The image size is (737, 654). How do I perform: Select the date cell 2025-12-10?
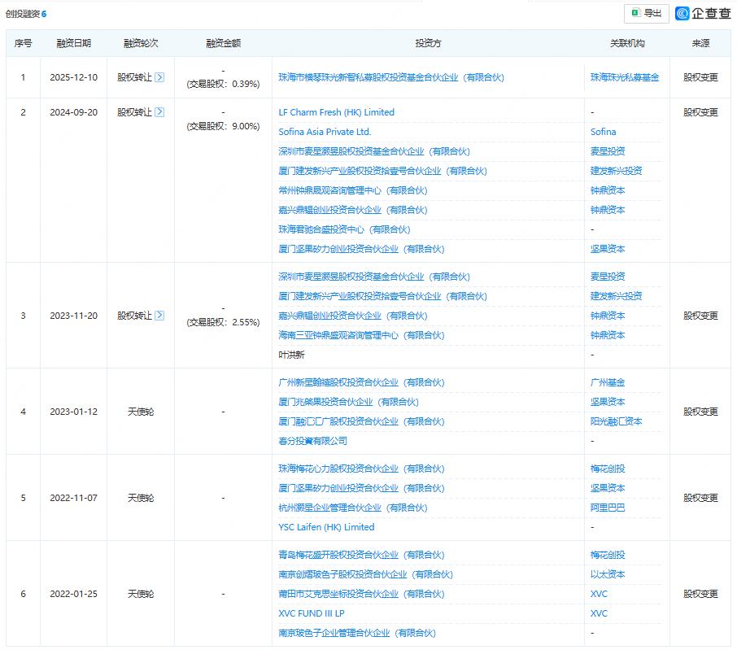pos(74,77)
